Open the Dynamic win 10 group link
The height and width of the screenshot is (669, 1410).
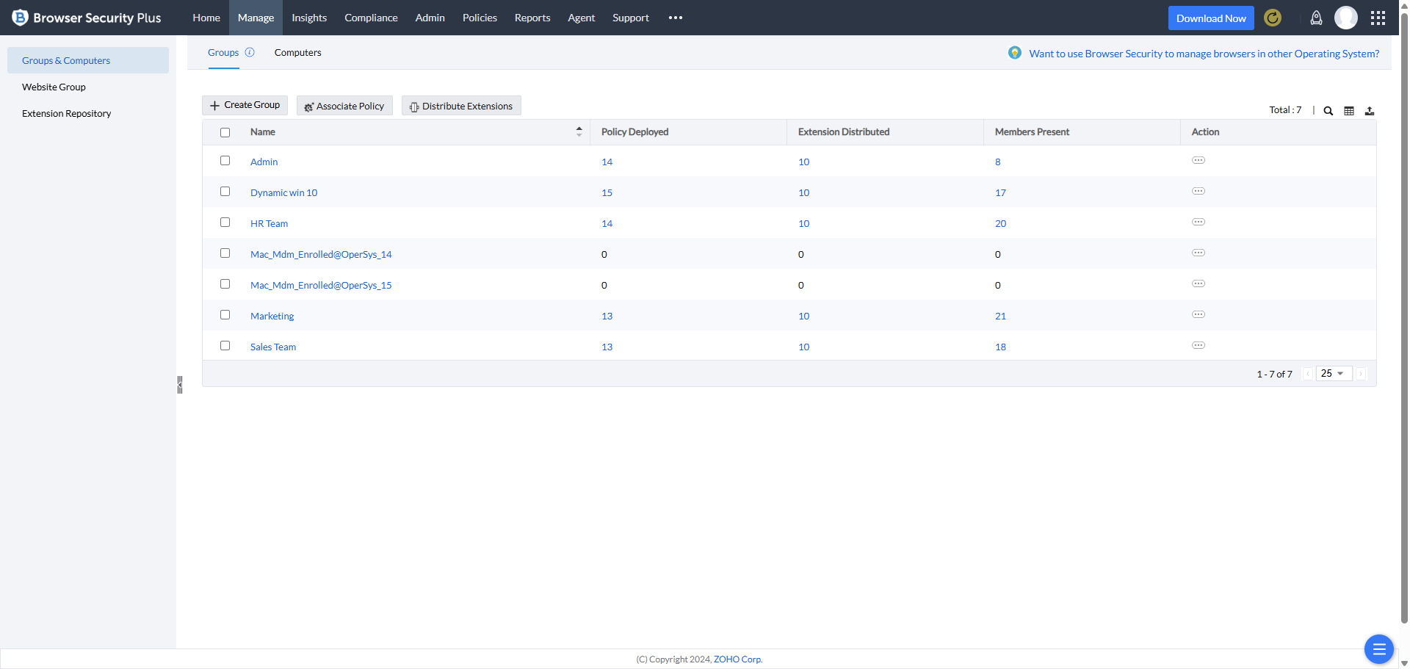[283, 193]
